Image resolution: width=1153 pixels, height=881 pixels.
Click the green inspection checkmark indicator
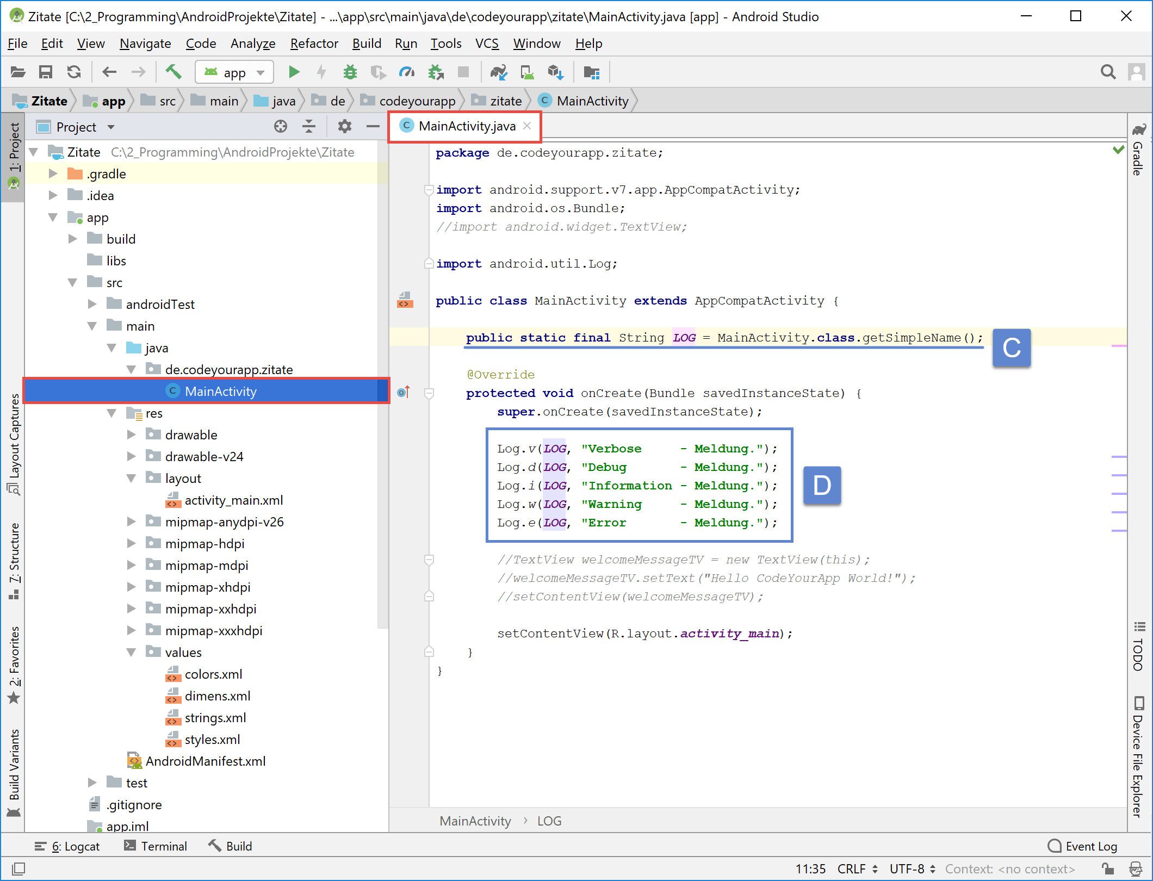(x=1118, y=150)
